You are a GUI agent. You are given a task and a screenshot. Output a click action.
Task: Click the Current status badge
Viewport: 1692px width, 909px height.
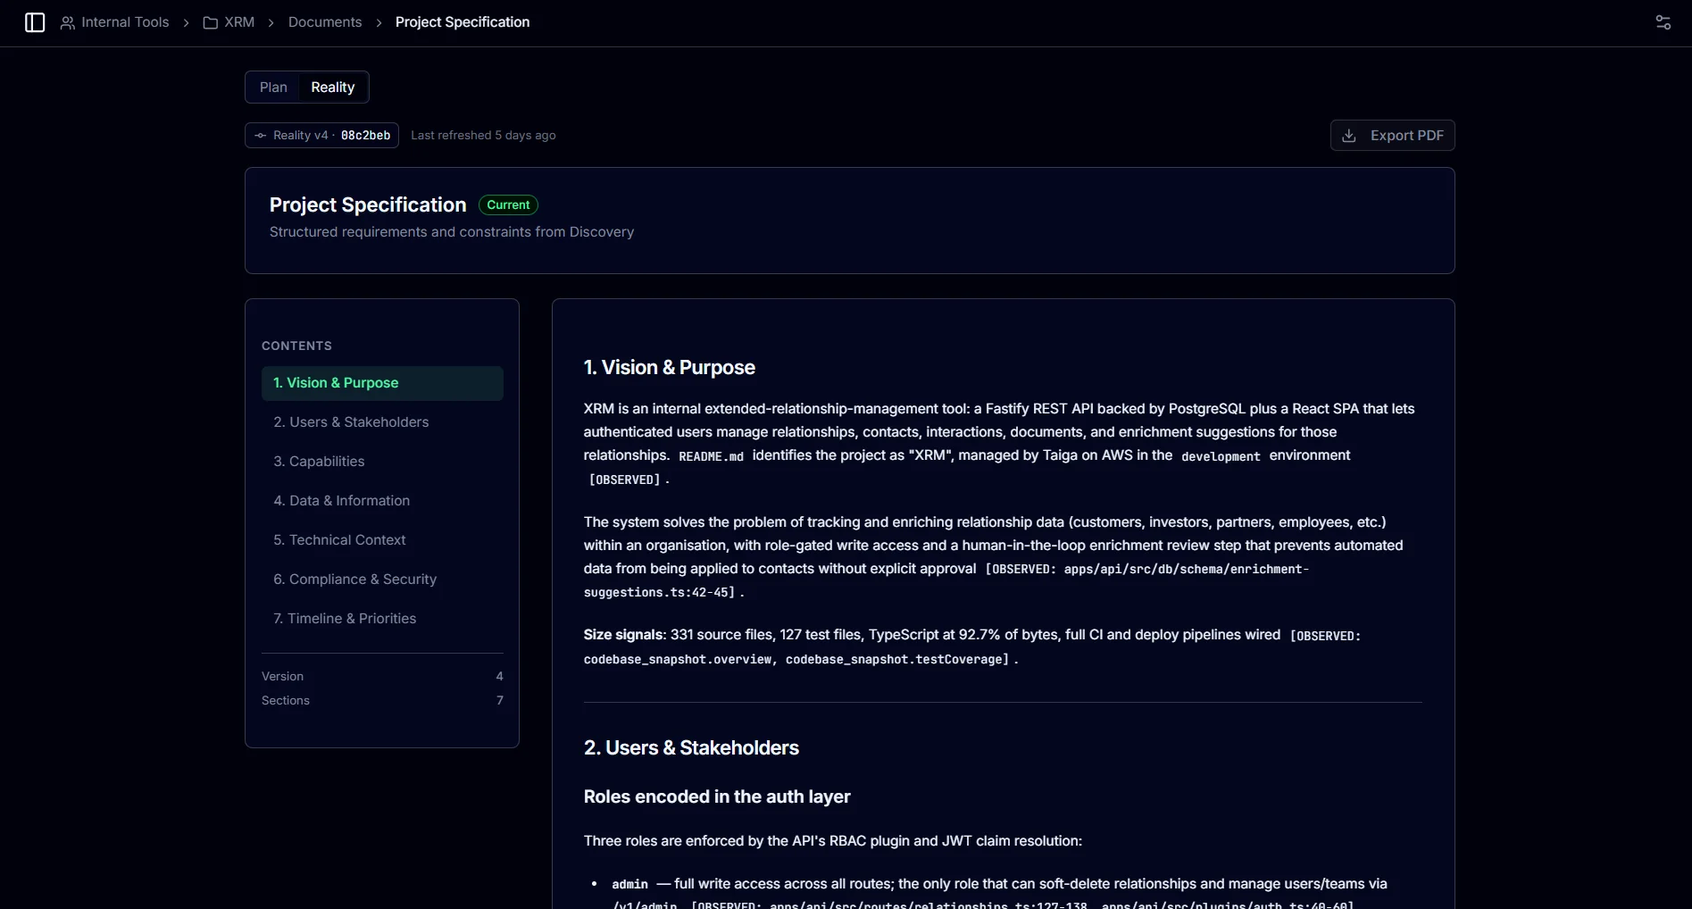(508, 205)
